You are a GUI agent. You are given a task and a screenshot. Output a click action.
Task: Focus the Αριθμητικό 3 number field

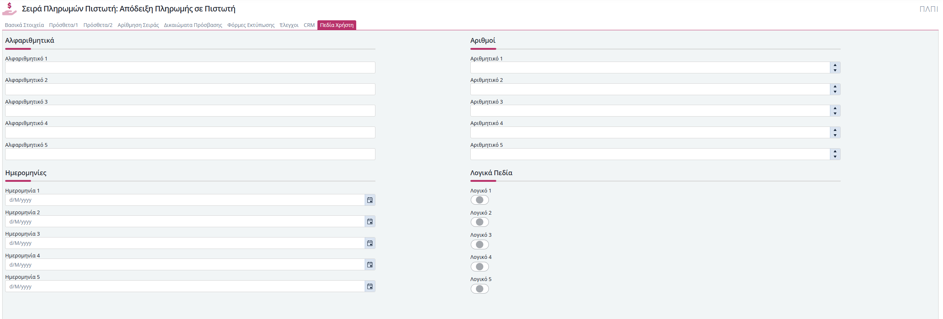pos(650,111)
